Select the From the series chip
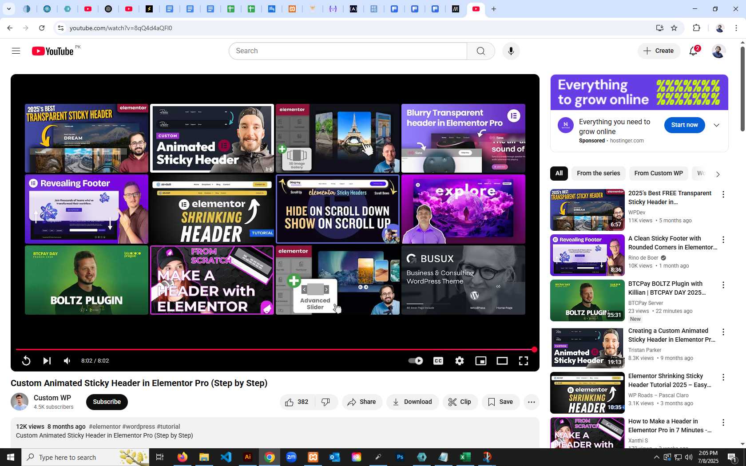The width and height of the screenshot is (746, 466). [x=598, y=174]
